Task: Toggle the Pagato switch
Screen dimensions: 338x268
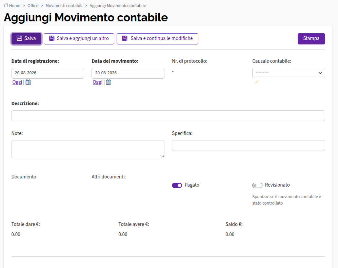Action: (177, 185)
